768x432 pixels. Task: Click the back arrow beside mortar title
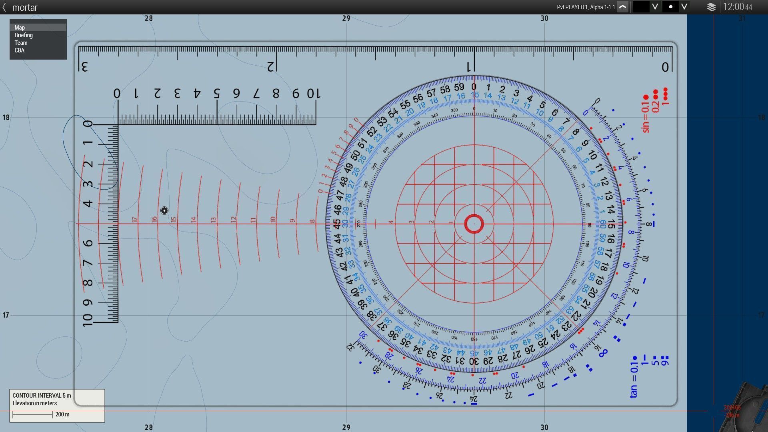4,7
